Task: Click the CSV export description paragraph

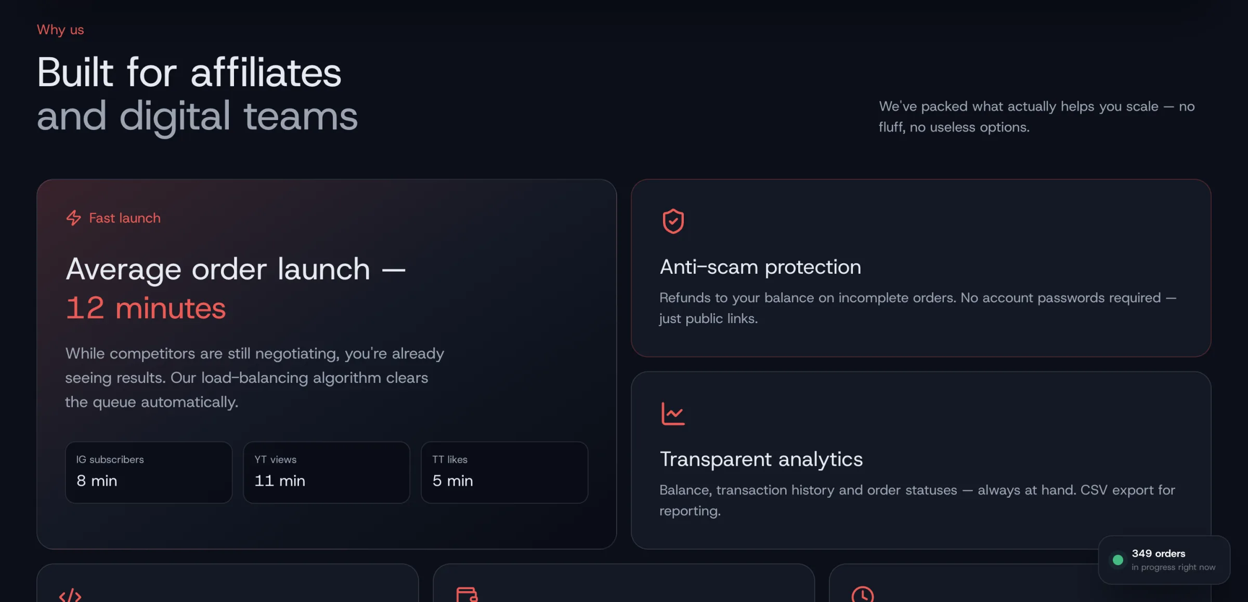Action: (917, 500)
